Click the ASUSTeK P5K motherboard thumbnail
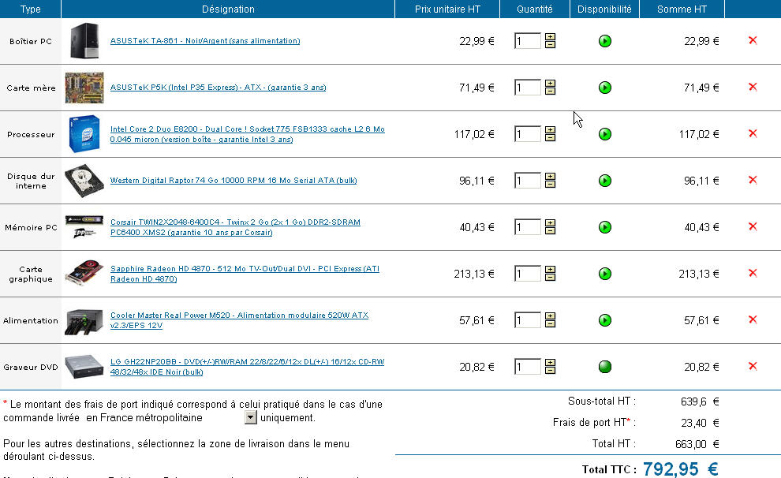 click(x=84, y=88)
